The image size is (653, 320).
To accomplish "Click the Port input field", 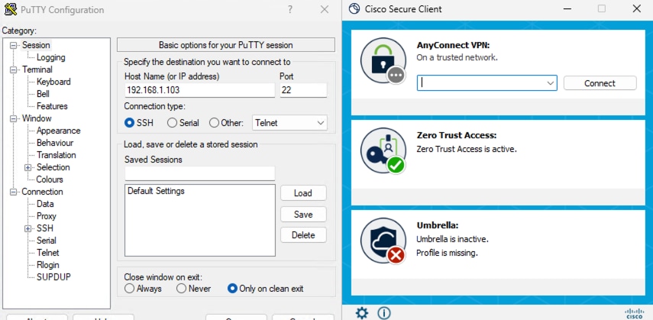I will click(x=303, y=90).
